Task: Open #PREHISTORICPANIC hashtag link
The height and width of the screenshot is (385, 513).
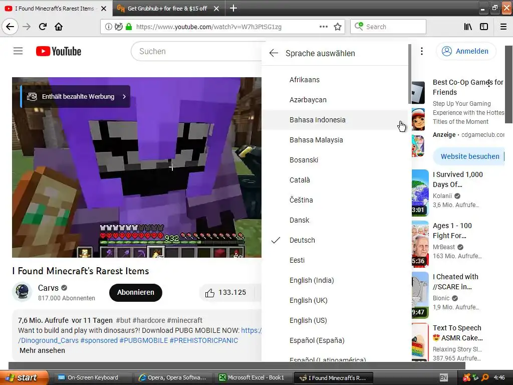Action: click(203, 340)
